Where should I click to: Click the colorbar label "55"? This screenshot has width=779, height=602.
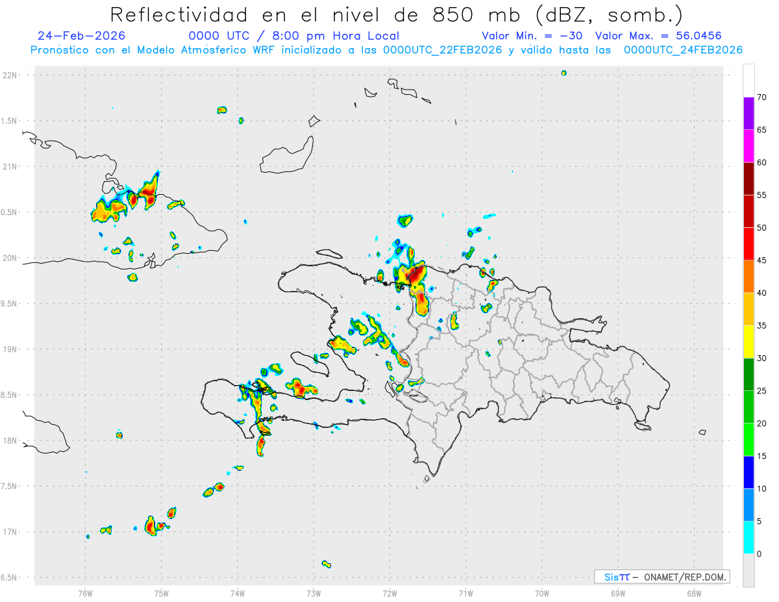761,195
